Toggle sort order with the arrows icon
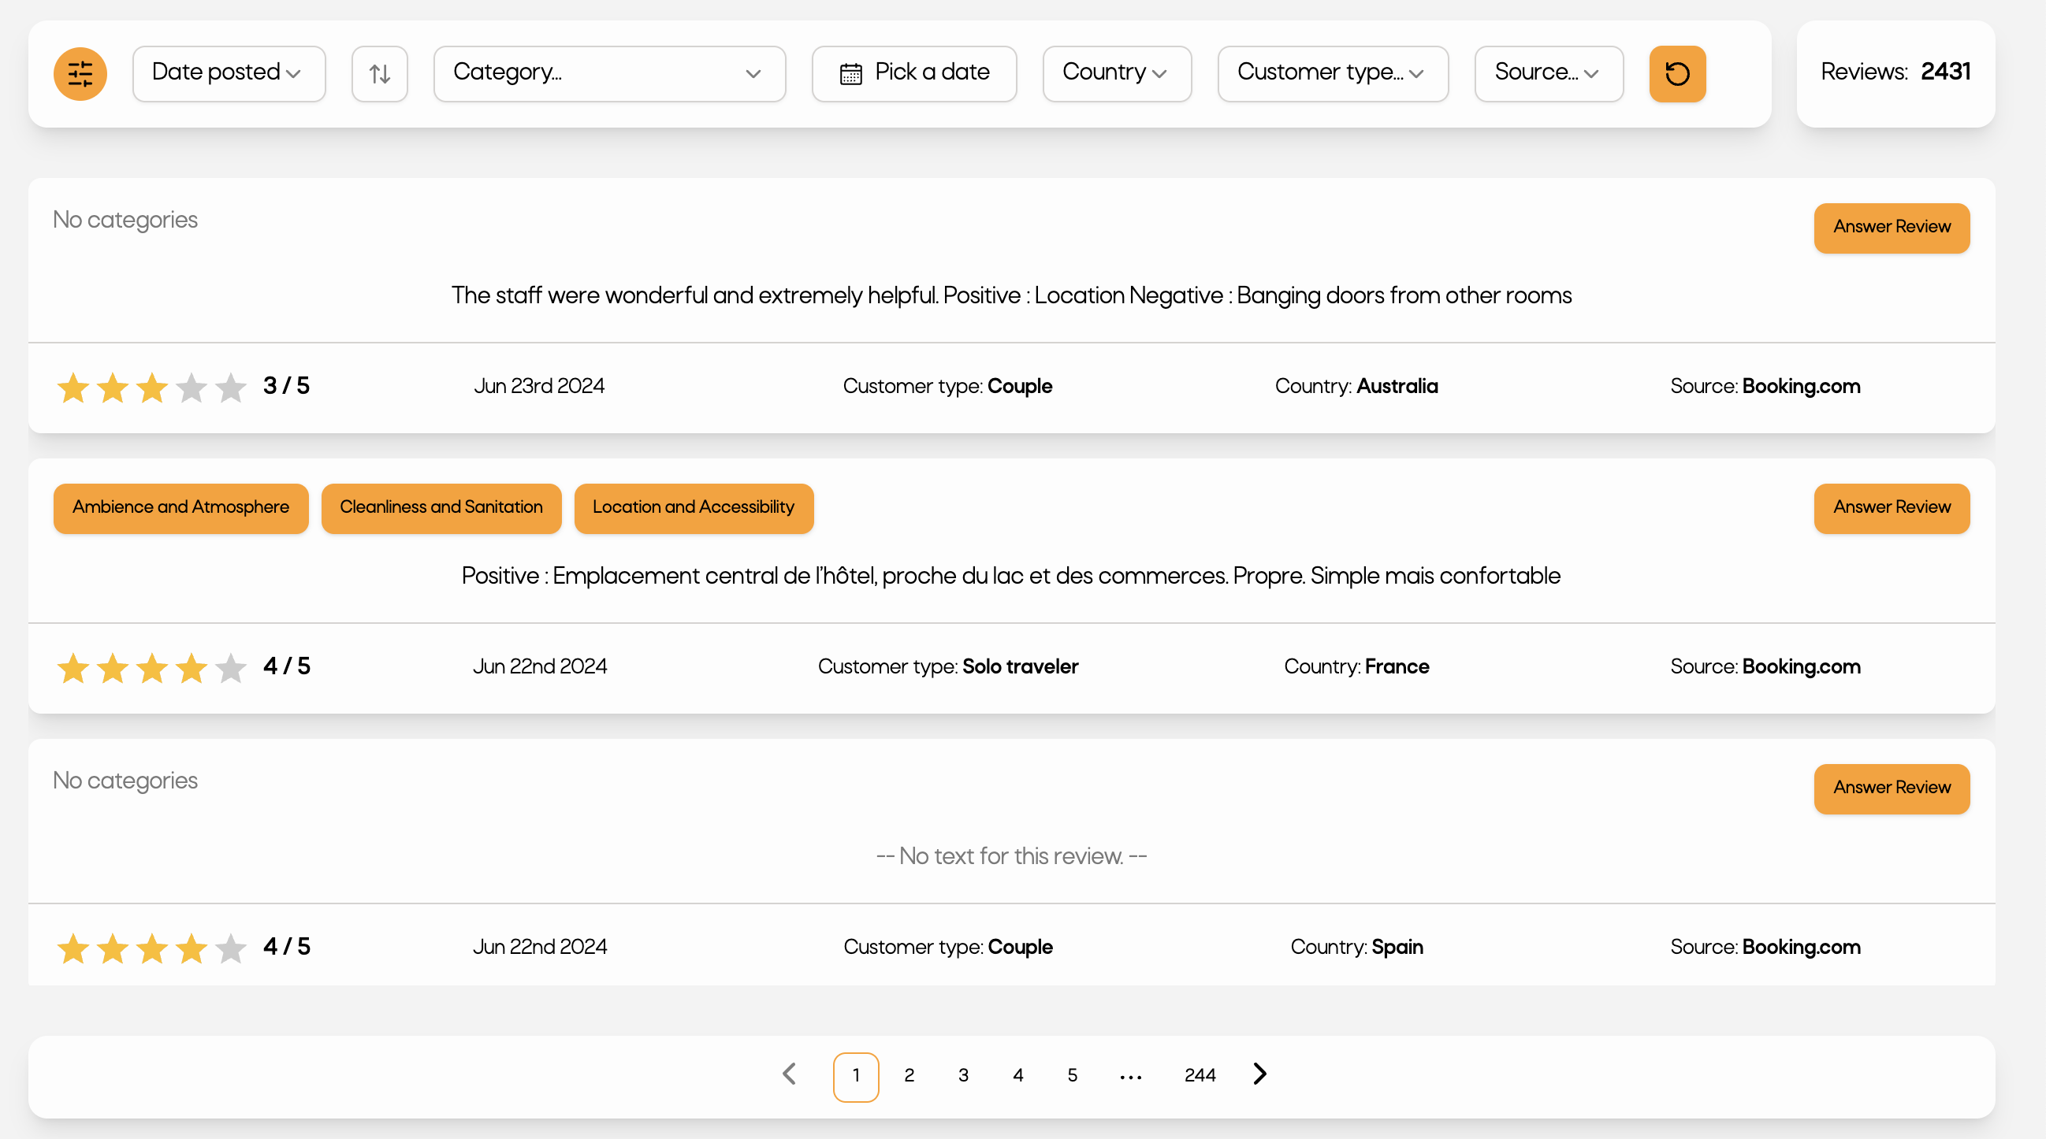The width and height of the screenshot is (2046, 1139). (x=380, y=74)
